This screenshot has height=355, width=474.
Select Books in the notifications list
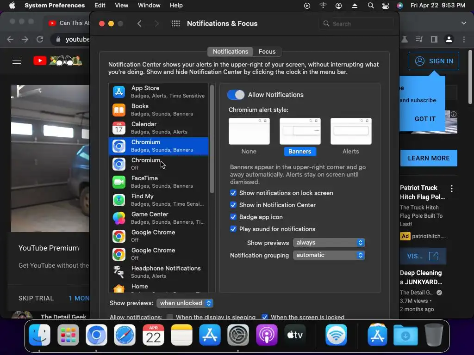[158, 110]
